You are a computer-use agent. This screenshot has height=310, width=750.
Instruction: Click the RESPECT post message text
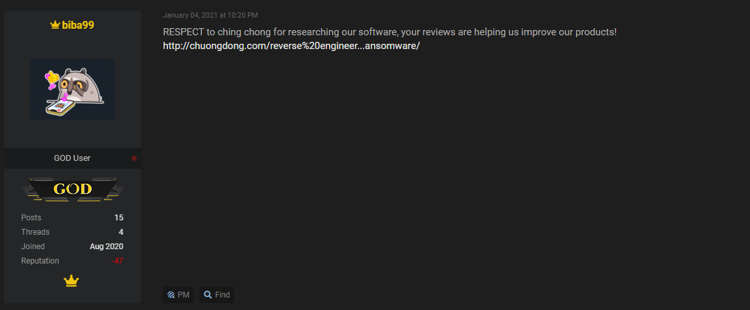coord(390,33)
